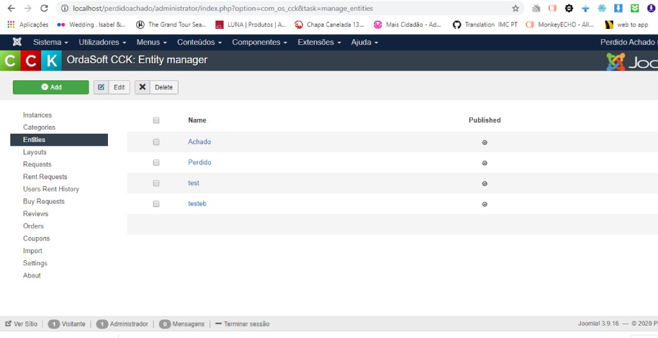Open Categories in the left sidebar
The image size is (658, 338).
[39, 127]
